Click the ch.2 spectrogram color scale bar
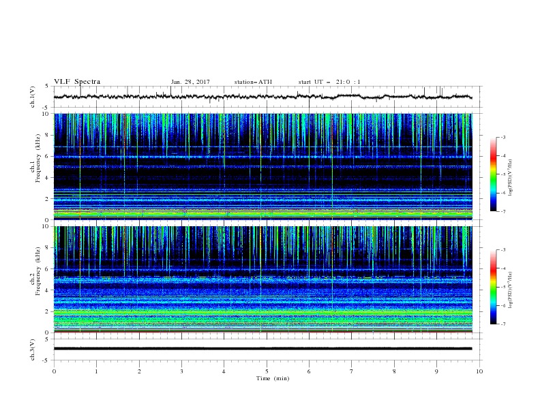Viewport: 540px width, 417px height. coord(493,287)
